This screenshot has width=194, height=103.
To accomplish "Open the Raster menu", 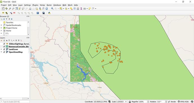I will [49, 5].
